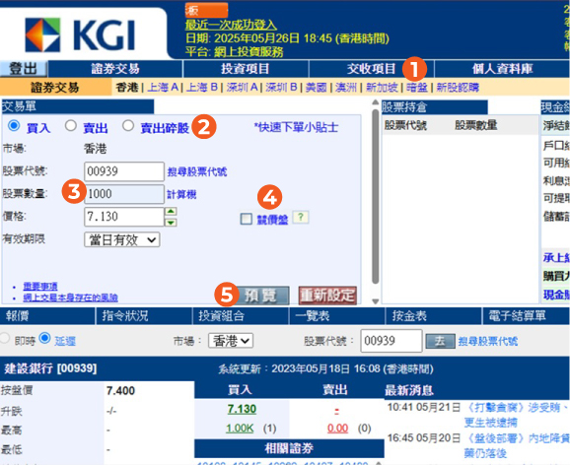570x465 pixels.
Task: Click the 股票代號 field in order form
Action: [x=124, y=171]
